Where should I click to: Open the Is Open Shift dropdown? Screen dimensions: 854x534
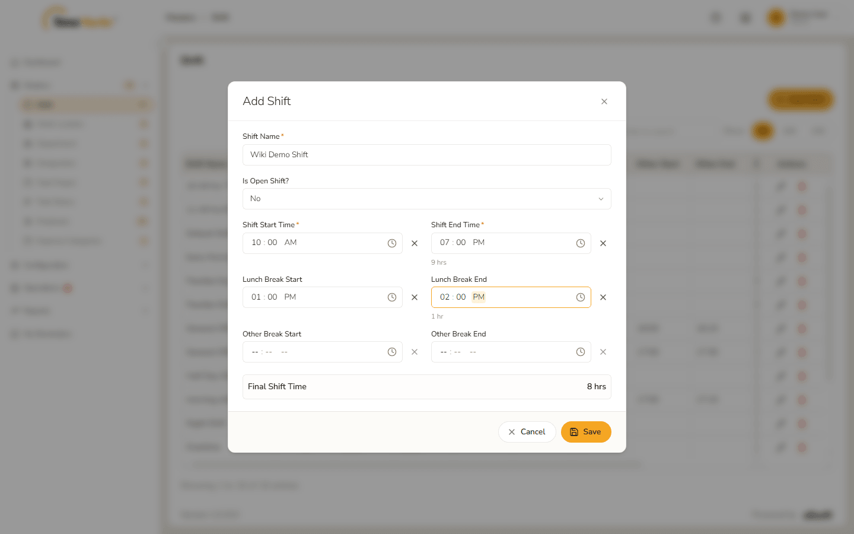point(427,199)
